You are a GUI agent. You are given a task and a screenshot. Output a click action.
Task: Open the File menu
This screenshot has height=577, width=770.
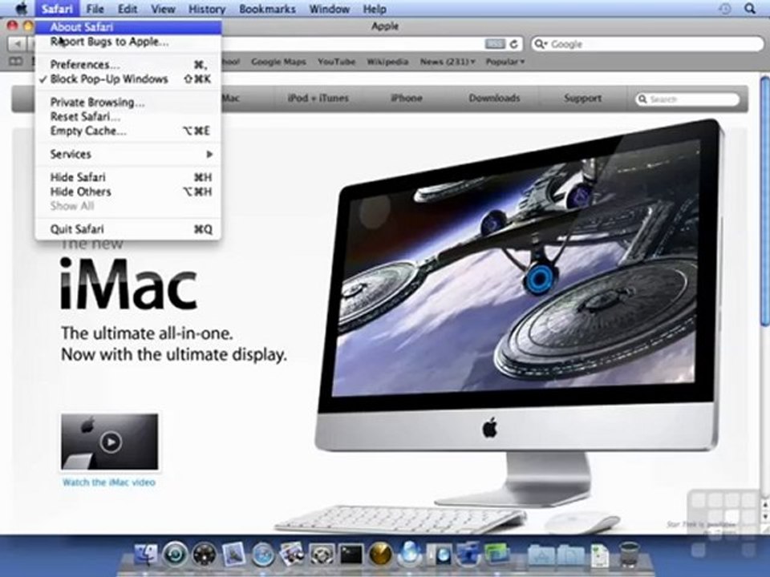[x=95, y=9]
